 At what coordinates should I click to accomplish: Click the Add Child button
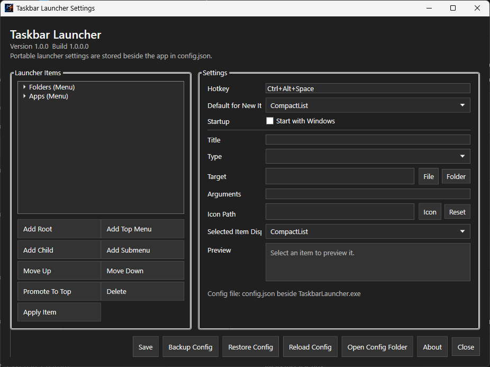coord(59,250)
